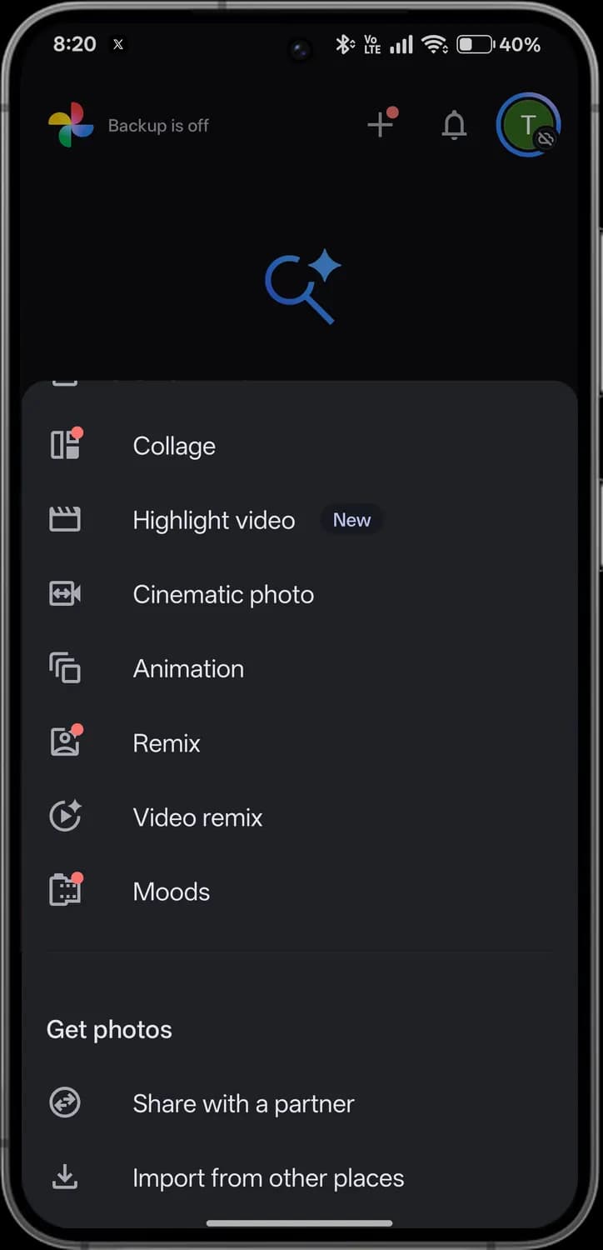Tap the Ask Photos search sparkle icon
Image resolution: width=603 pixels, height=1250 pixels.
(302, 287)
